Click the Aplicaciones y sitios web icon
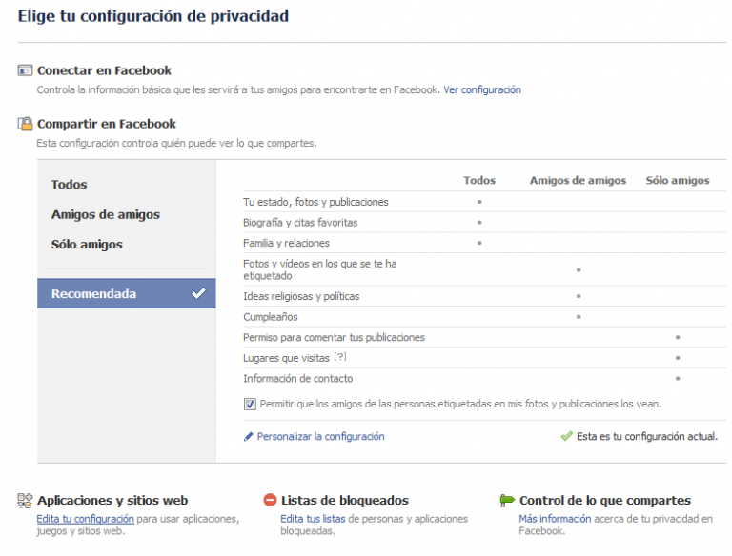This screenshot has width=732, height=556. coord(25,501)
